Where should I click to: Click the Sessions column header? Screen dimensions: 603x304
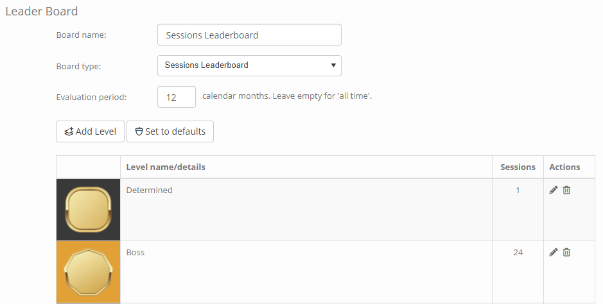click(518, 167)
